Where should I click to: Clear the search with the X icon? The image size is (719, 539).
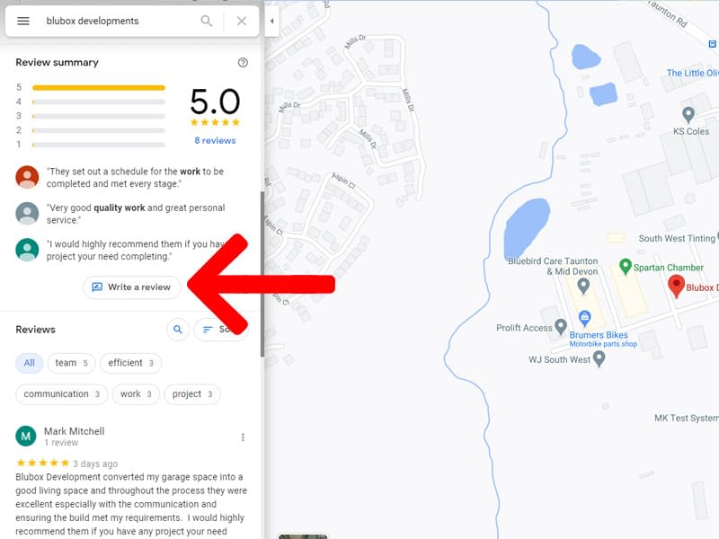point(242,21)
